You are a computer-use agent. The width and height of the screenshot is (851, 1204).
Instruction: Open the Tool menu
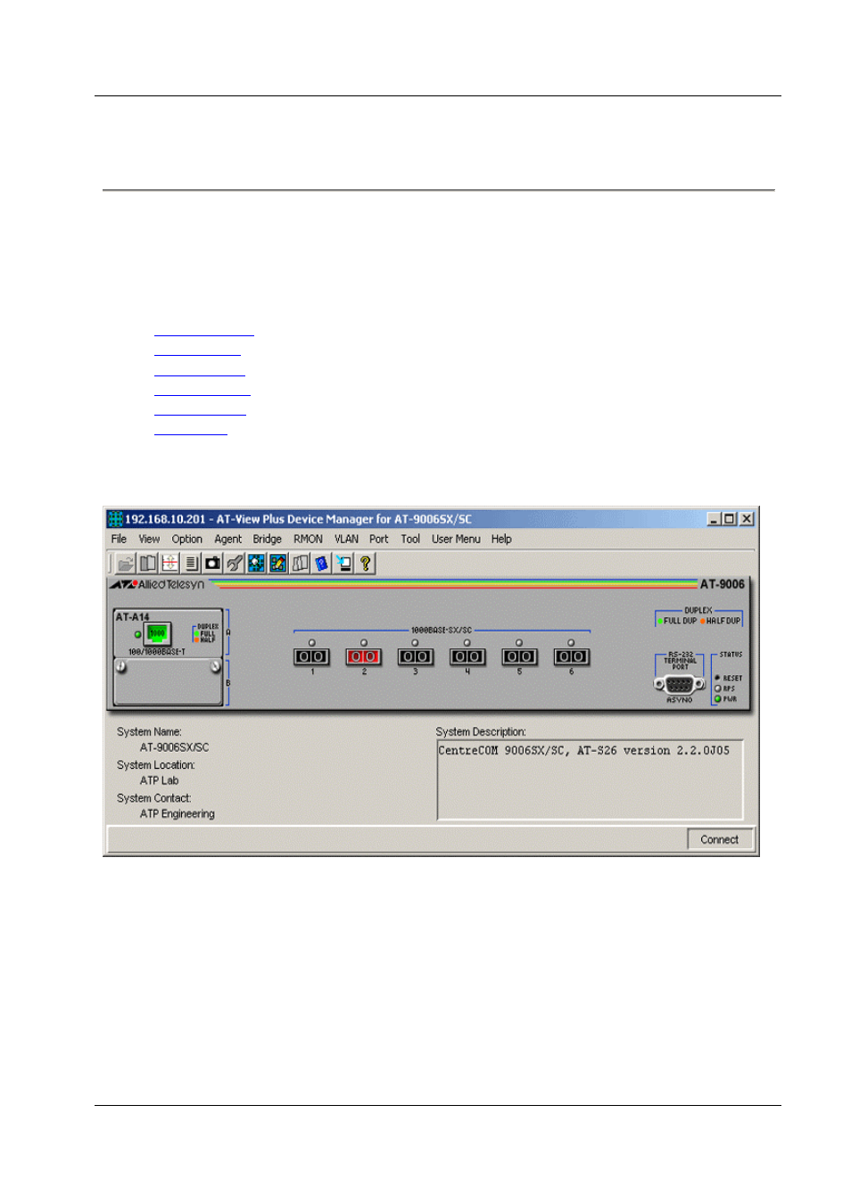(410, 539)
